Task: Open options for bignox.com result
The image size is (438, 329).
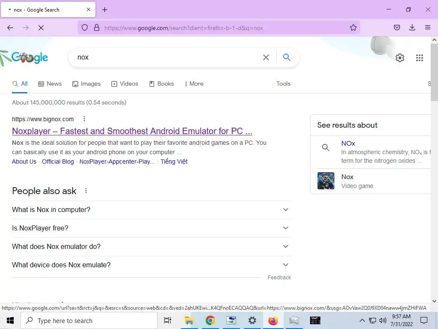Action: 84,119
